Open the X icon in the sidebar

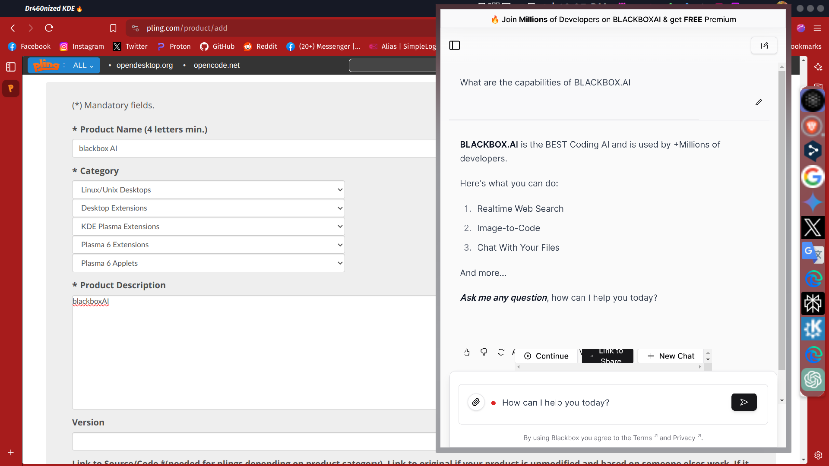pyautogui.click(x=813, y=227)
